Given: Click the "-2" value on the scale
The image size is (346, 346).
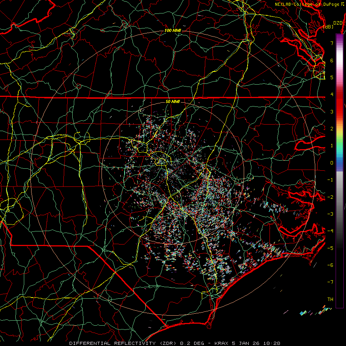Looking at the screenshot, I should pyautogui.click(x=330, y=197).
